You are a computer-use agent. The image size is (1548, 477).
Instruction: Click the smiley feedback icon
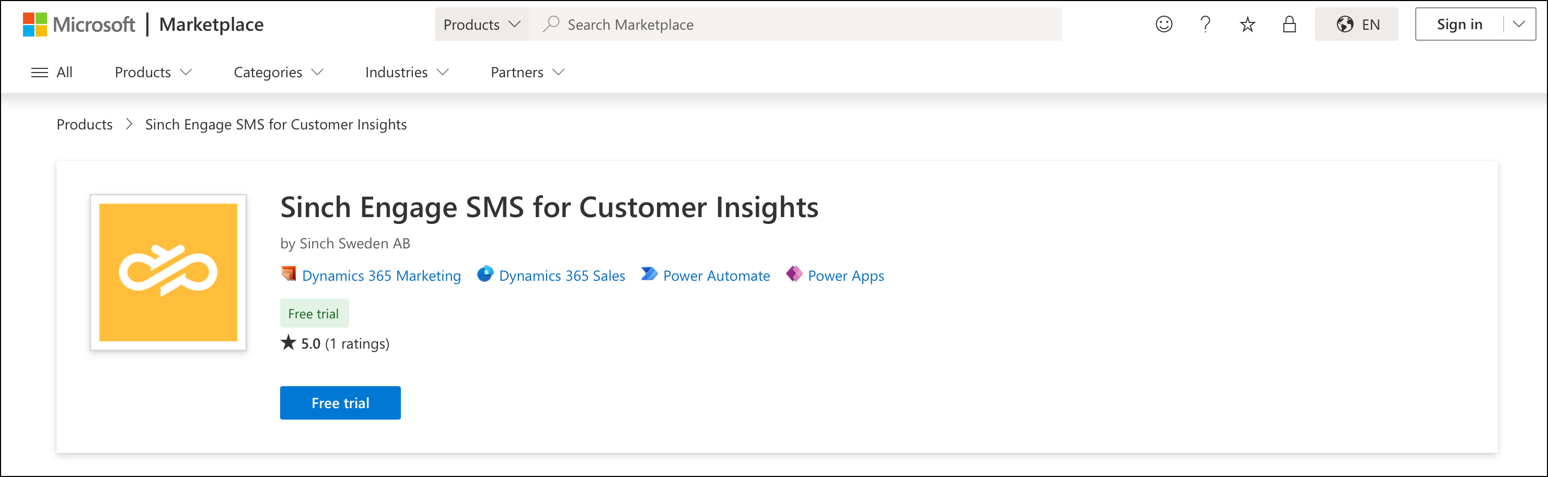[1164, 25]
